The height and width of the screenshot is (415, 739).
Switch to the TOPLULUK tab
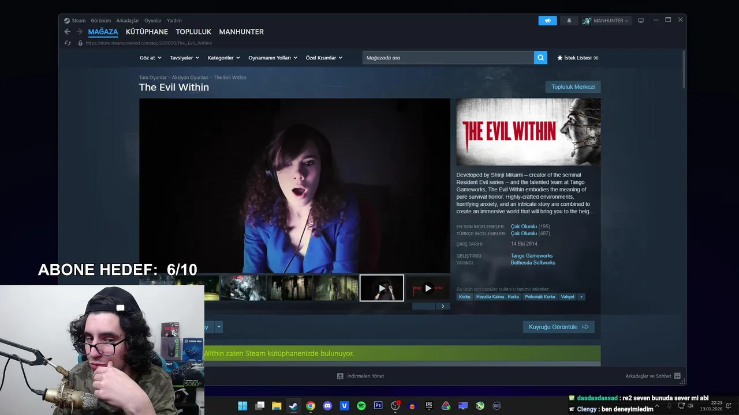193,32
